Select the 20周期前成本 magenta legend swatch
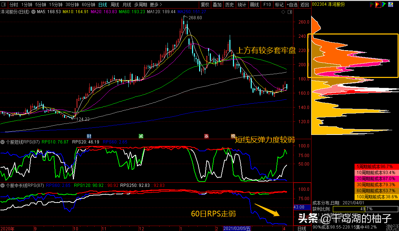Viewport: 399px width, 231px height. coord(377,179)
